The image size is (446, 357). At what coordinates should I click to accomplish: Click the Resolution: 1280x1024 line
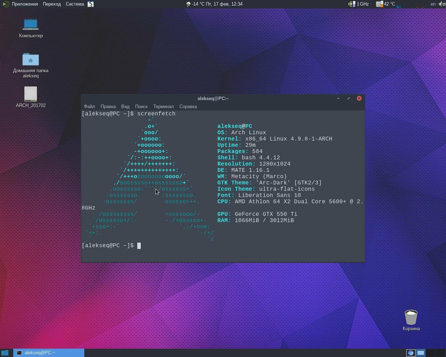click(x=254, y=164)
